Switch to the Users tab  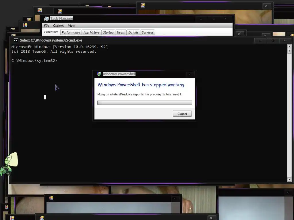pyautogui.click(x=121, y=32)
